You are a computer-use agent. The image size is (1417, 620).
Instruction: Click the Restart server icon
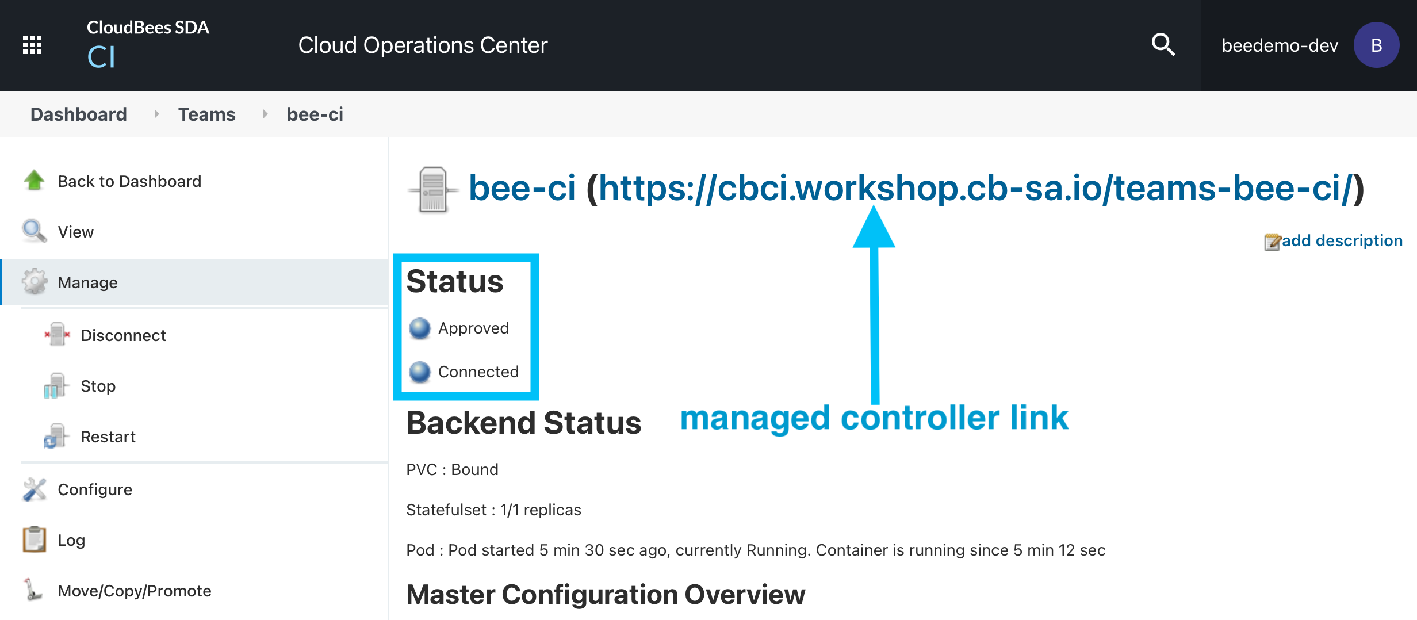(x=56, y=436)
